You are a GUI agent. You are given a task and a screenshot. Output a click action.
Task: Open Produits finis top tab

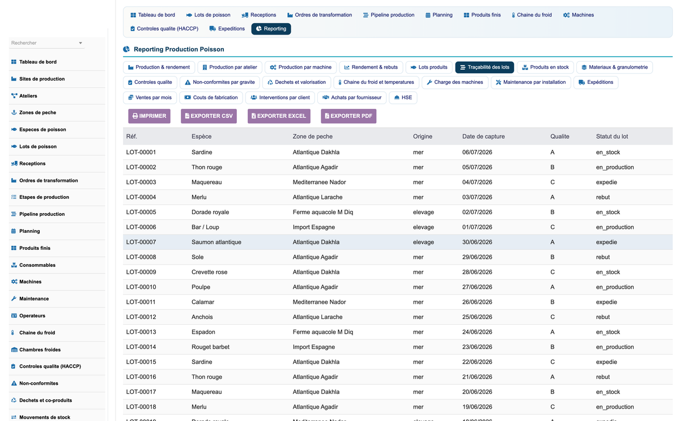tap(482, 15)
